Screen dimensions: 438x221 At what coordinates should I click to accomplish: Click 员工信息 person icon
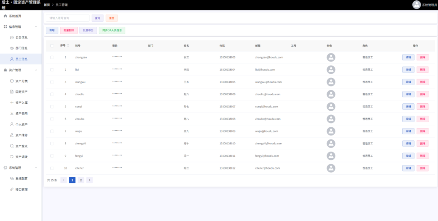click(12, 59)
